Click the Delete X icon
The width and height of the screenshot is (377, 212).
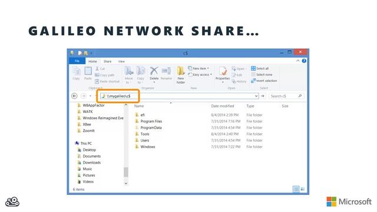coord(154,71)
